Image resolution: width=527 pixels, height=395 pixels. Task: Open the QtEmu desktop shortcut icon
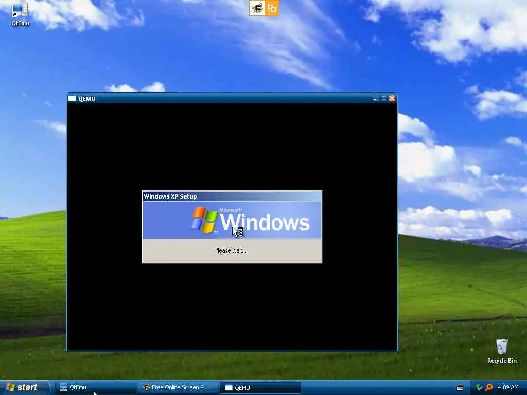(20, 14)
